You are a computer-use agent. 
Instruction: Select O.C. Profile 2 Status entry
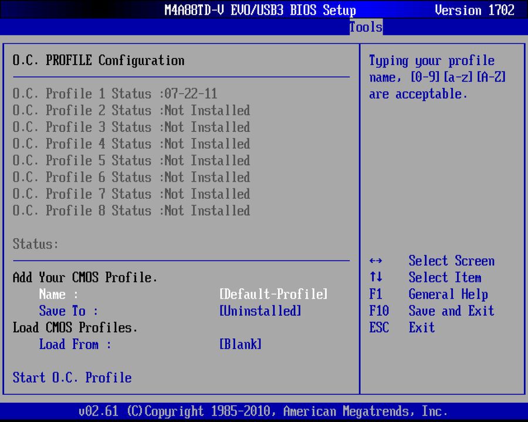130,110
